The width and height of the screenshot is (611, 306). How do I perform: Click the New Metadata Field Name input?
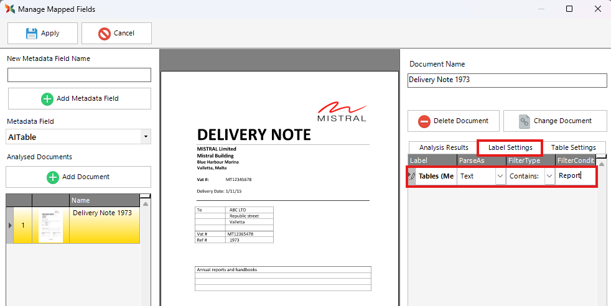[x=79, y=75]
